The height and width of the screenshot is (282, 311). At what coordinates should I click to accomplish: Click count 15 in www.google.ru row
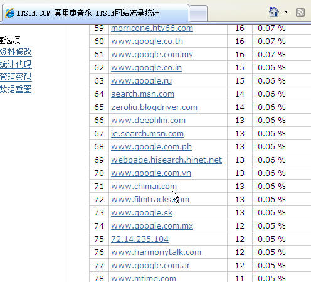tap(240, 81)
